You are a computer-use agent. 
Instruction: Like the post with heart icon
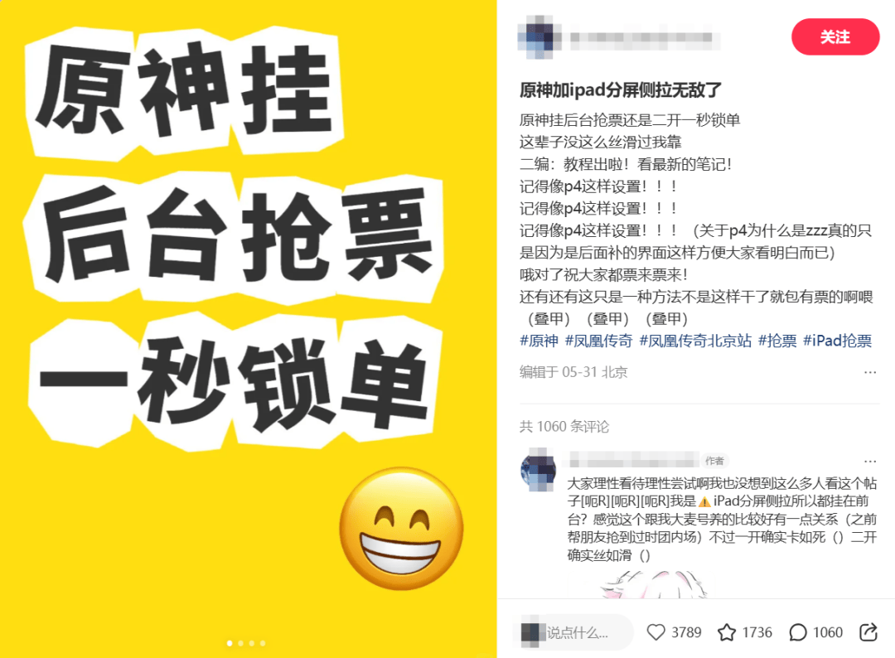pyautogui.click(x=656, y=632)
